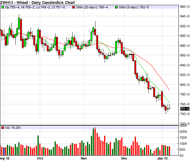
Task: Click the chart title 'ZWH13 - Wheat - Daily Candlestick Chart'
Action: (37, 2)
